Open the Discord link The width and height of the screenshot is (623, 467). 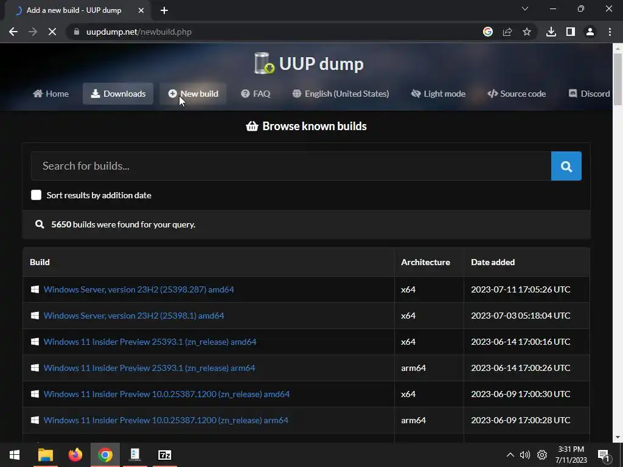(x=590, y=94)
